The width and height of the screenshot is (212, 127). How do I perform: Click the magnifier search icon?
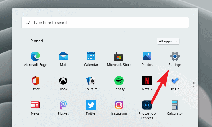click(28, 23)
